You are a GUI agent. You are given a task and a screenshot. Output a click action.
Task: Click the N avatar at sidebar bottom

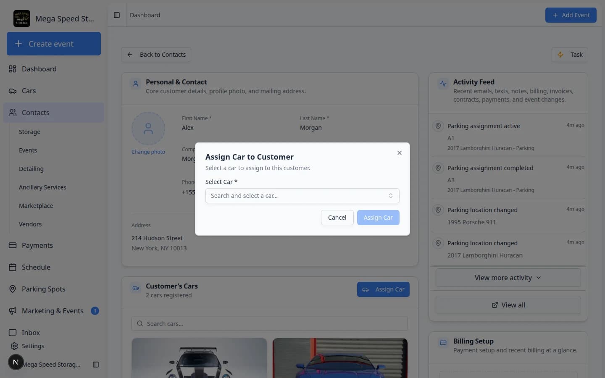16,362
